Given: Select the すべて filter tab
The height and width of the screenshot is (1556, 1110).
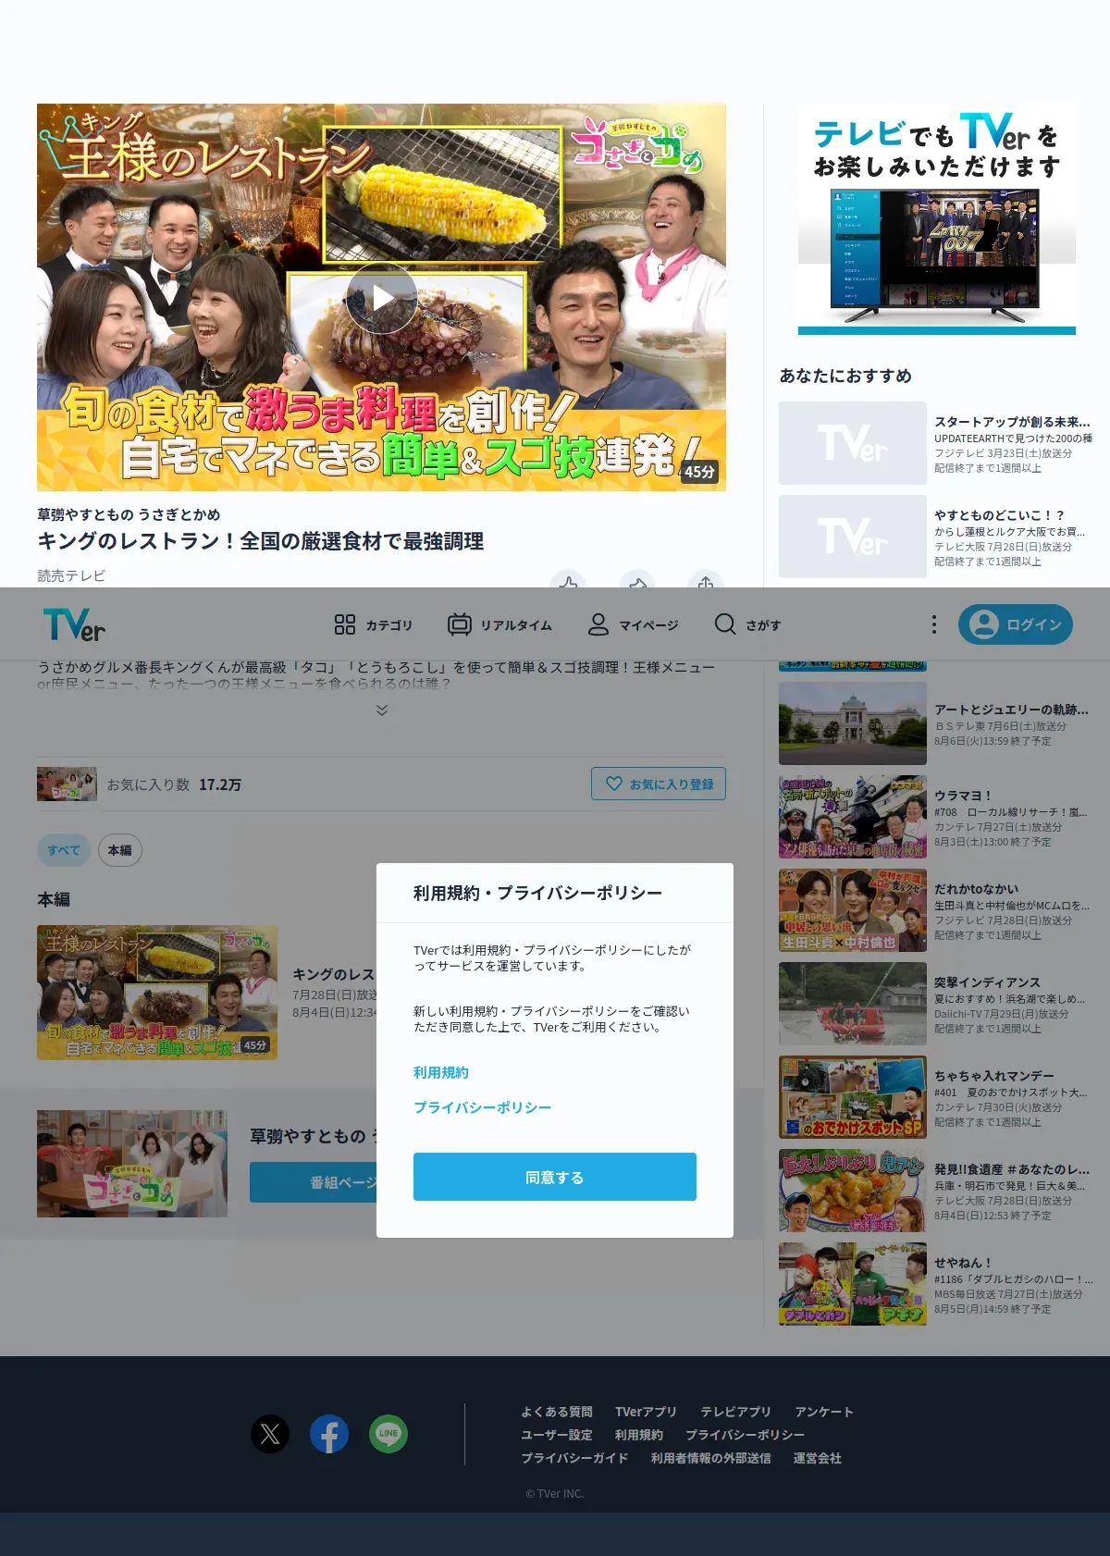Looking at the screenshot, I should coord(64,850).
